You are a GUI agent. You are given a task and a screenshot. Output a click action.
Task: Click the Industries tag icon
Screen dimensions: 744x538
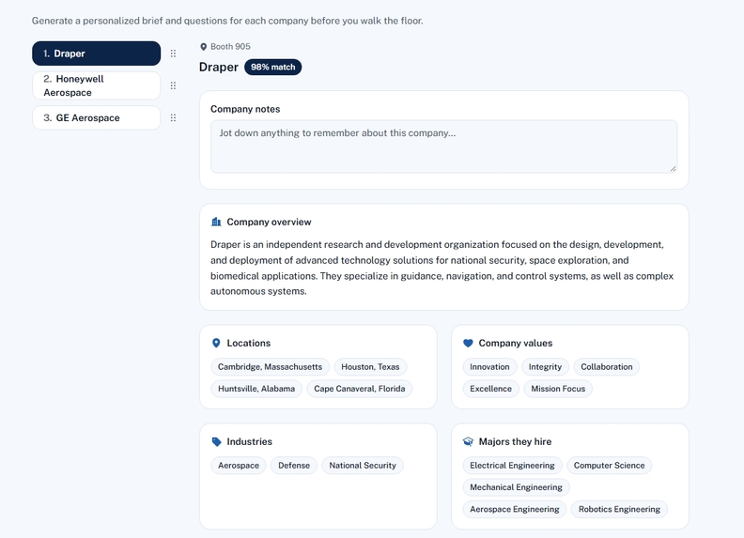pyautogui.click(x=216, y=441)
